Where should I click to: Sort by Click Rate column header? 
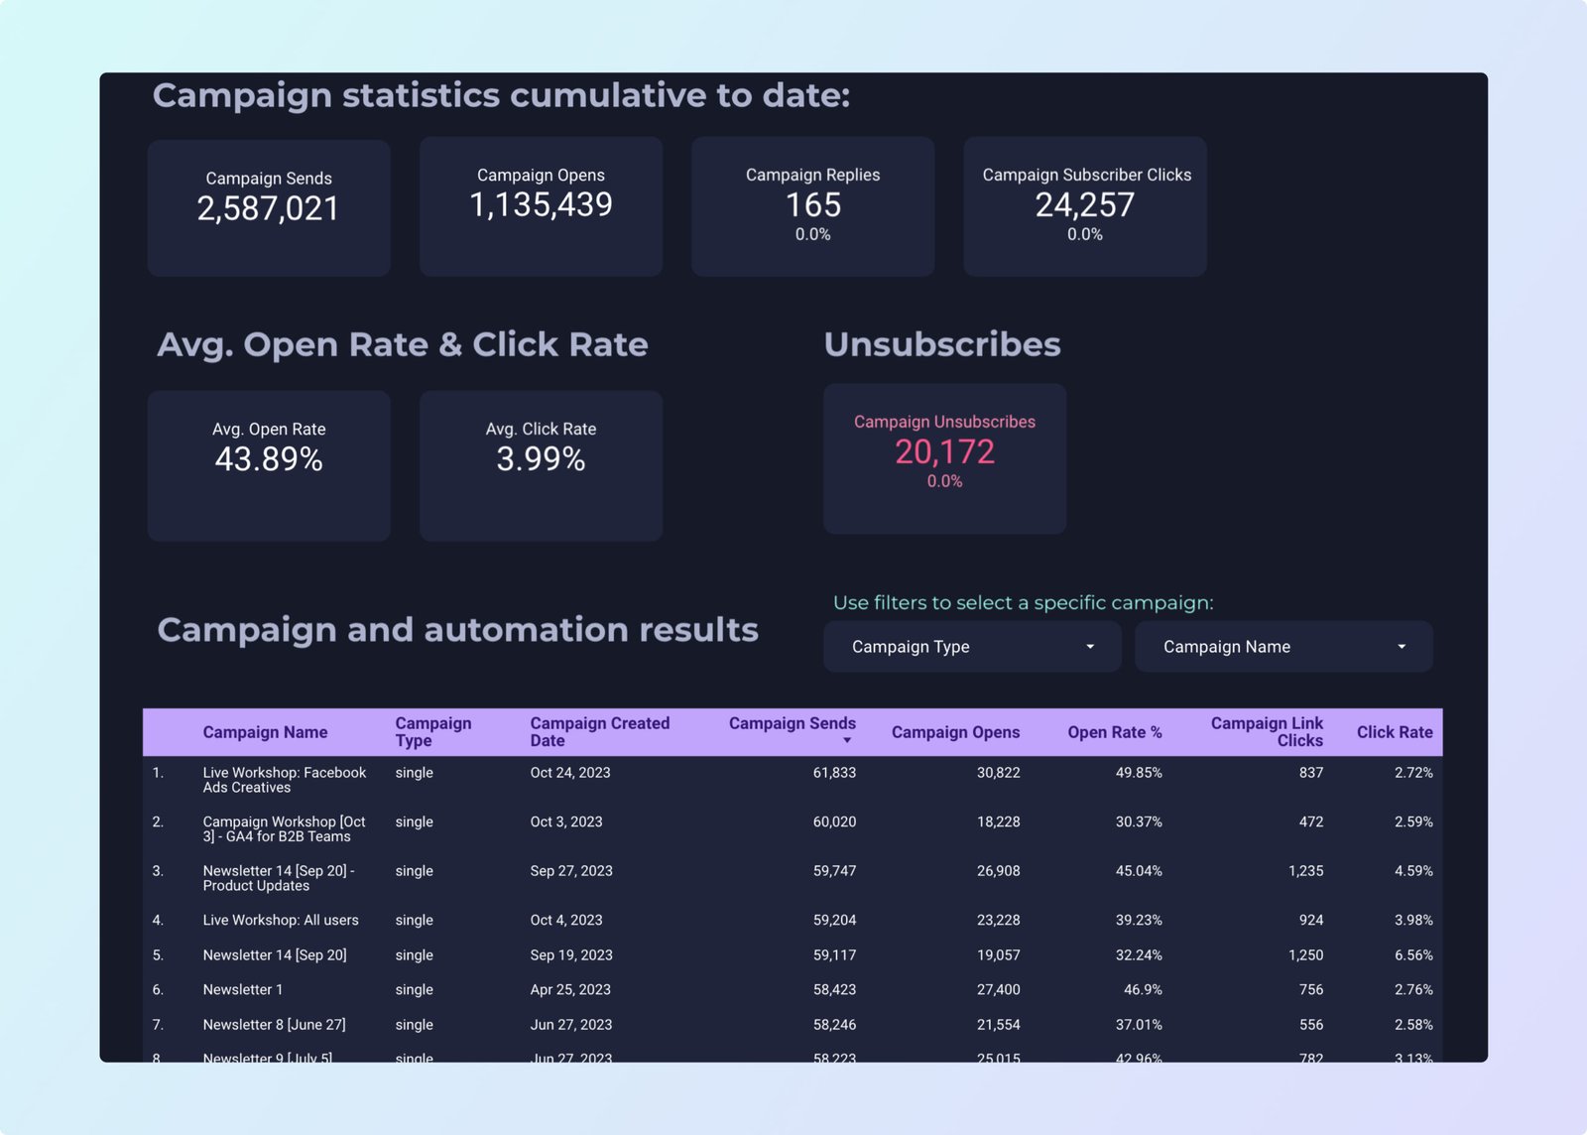(x=1394, y=732)
